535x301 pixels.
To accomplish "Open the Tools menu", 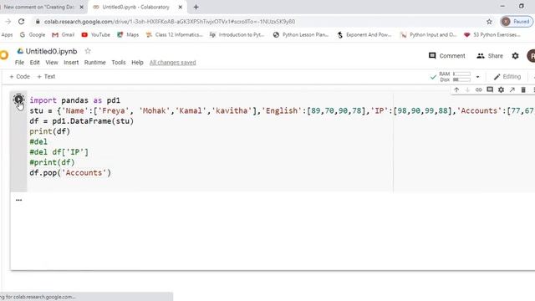I will pyautogui.click(x=119, y=63).
